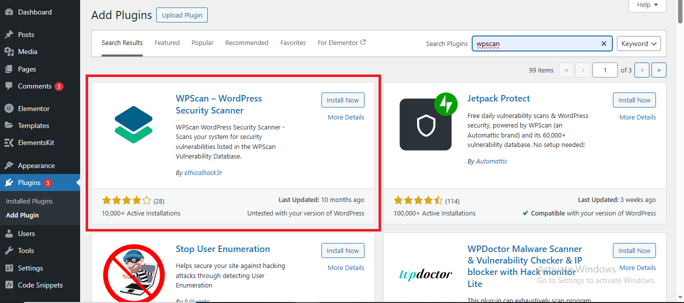Open the Stop User Enumeration title link

(223, 249)
